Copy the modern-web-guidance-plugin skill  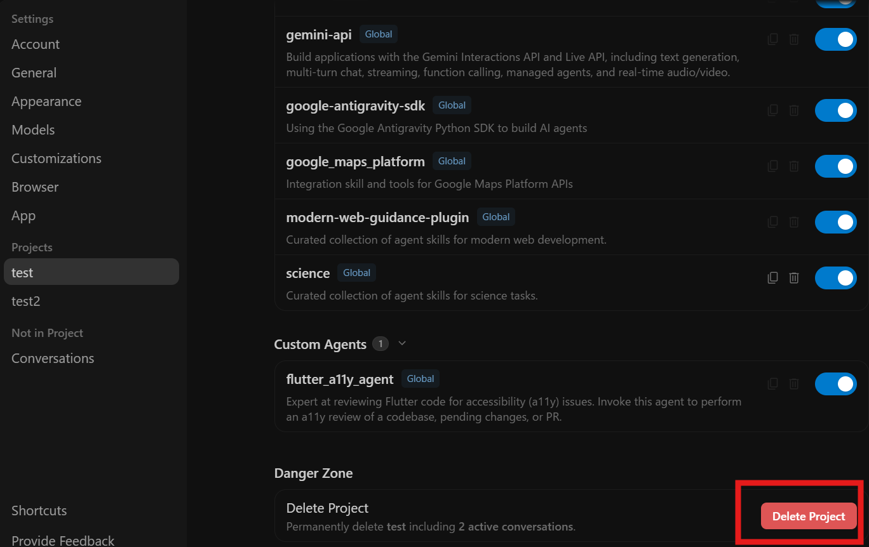pyautogui.click(x=772, y=222)
